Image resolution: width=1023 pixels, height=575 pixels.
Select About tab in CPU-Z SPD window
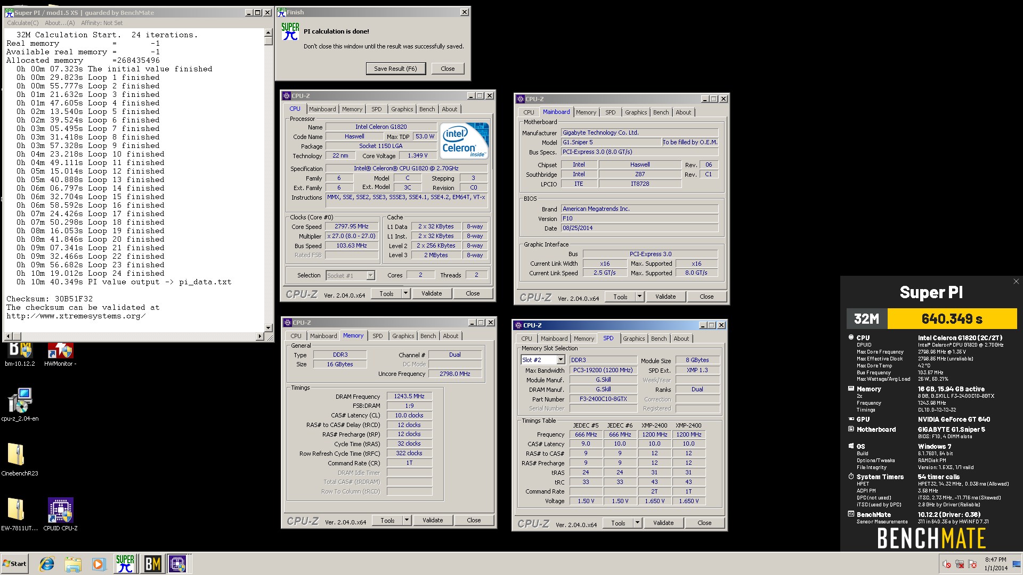coord(681,339)
